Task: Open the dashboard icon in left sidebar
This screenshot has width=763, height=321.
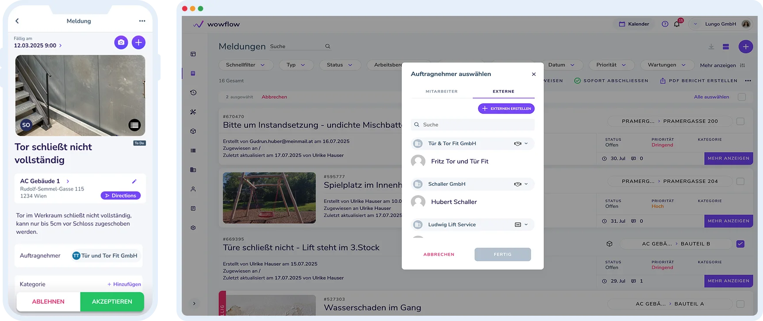Action: click(x=193, y=54)
